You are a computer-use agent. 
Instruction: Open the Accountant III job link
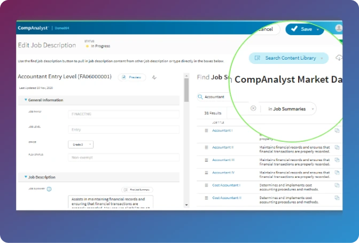click(x=223, y=160)
